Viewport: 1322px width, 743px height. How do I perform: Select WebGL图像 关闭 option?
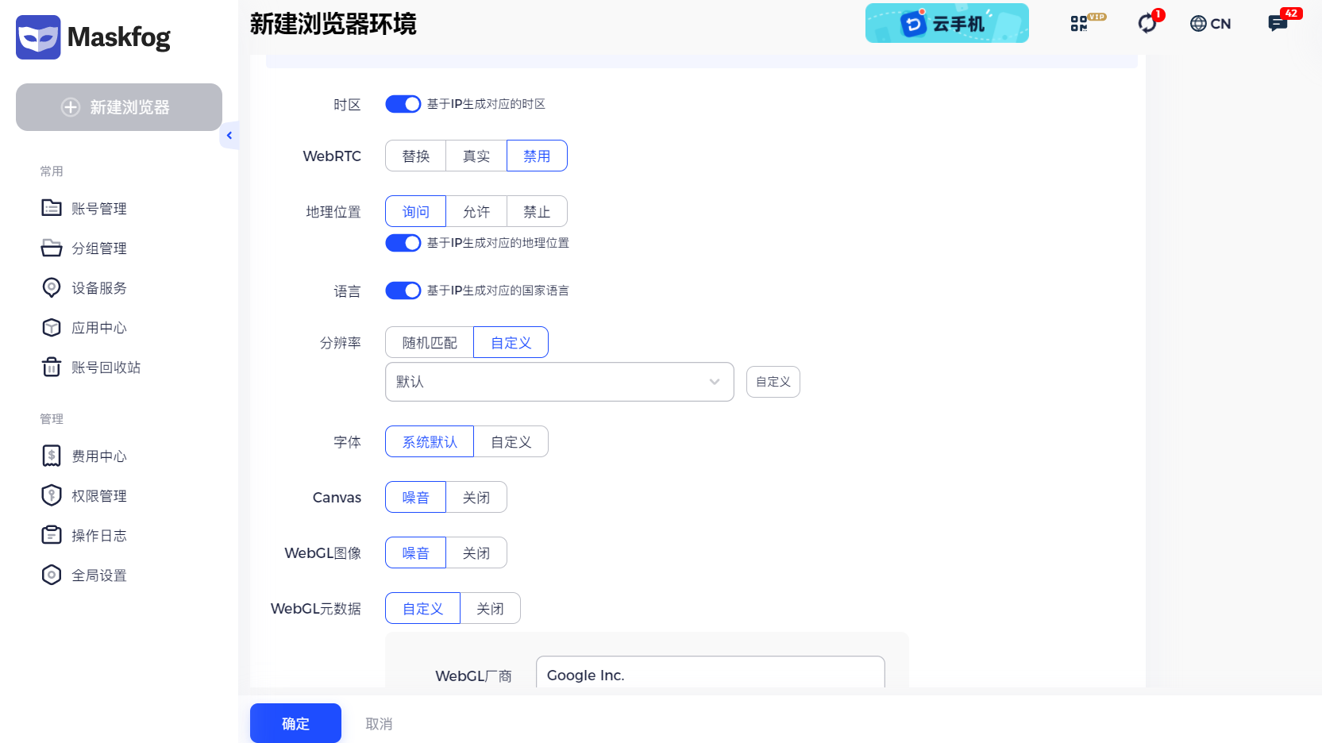click(x=476, y=552)
